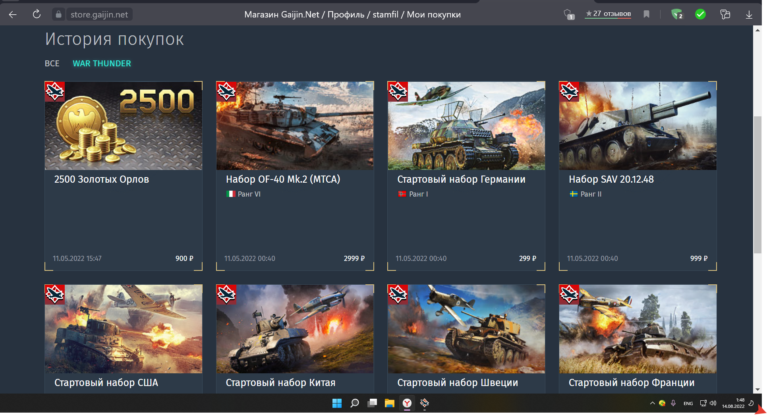Click the microphone tray icon
This screenshot has height=415, width=767.
click(x=673, y=403)
